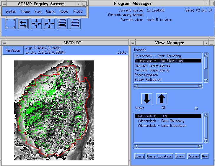Click the zoom-in inward arrows icon
The width and height of the screenshot is (215, 166).
pos(36,24)
